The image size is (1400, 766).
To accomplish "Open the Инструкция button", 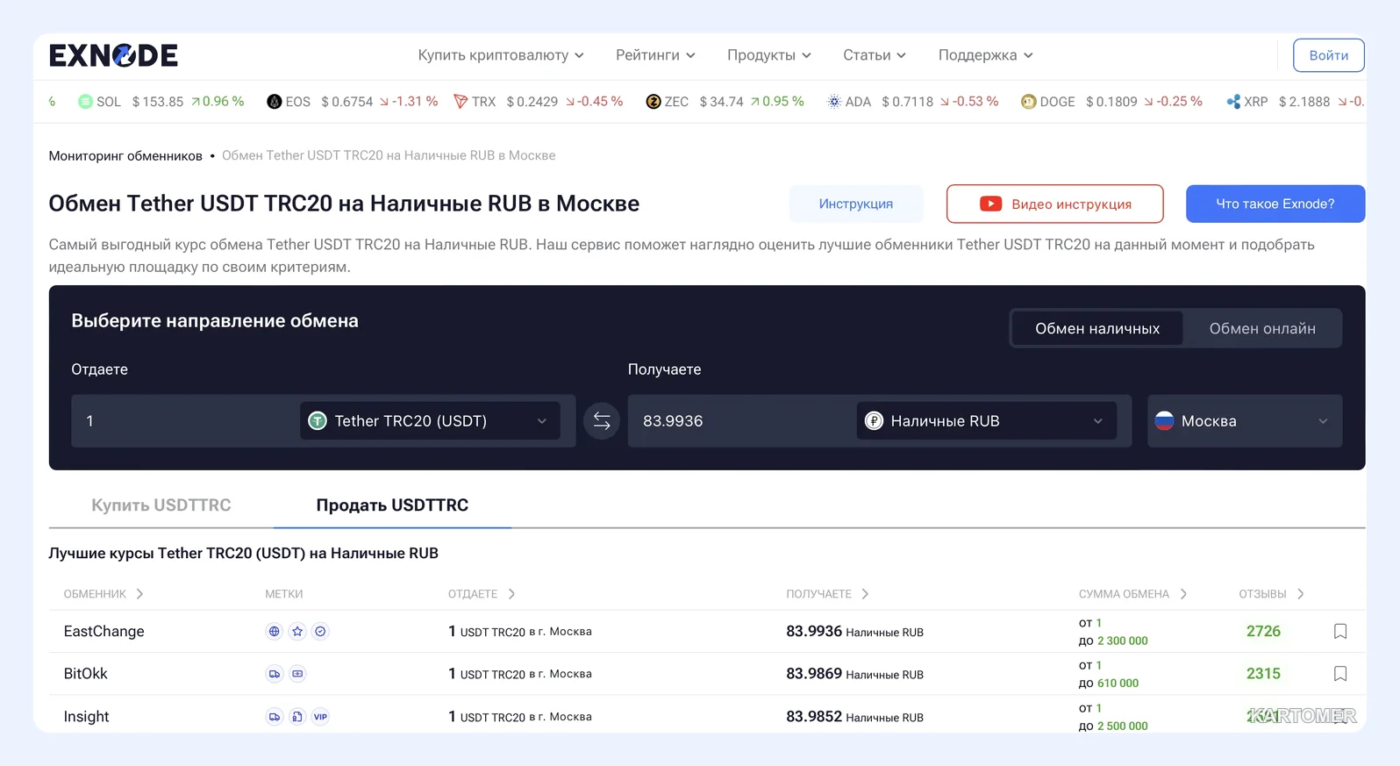I will tap(856, 204).
